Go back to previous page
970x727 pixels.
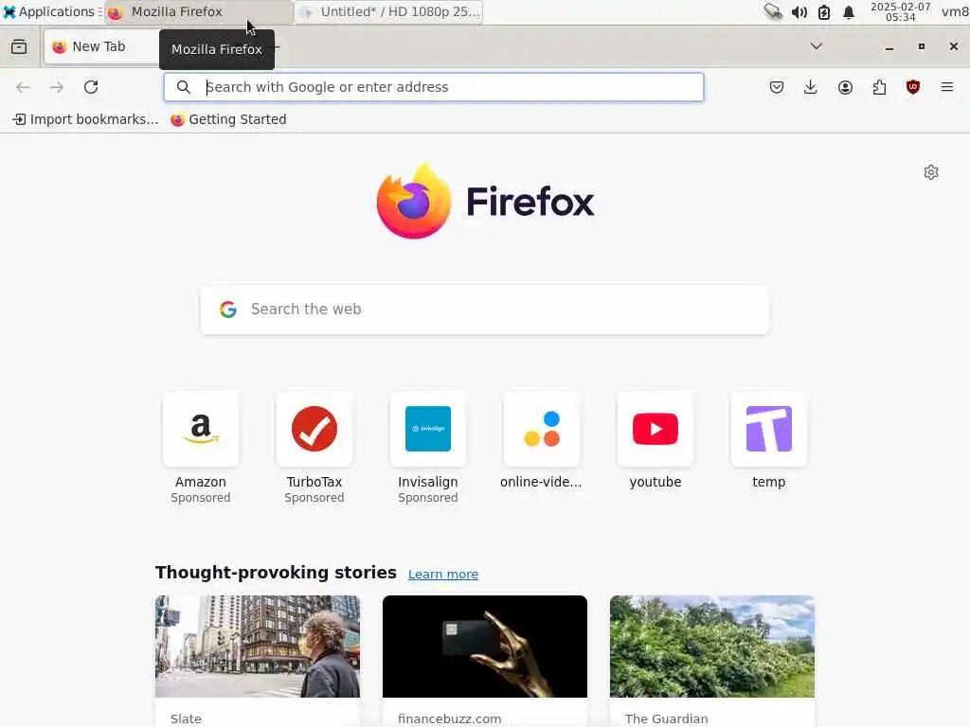tap(23, 87)
